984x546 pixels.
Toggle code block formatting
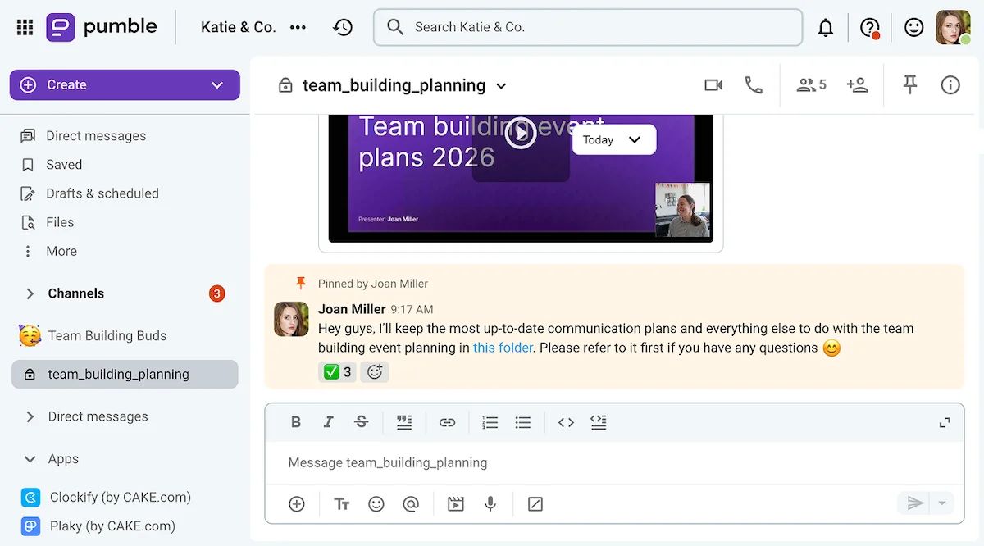599,422
